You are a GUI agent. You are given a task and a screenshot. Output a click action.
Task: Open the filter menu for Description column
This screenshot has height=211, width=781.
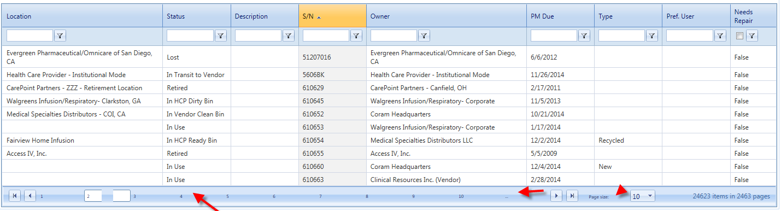[289, 36]
